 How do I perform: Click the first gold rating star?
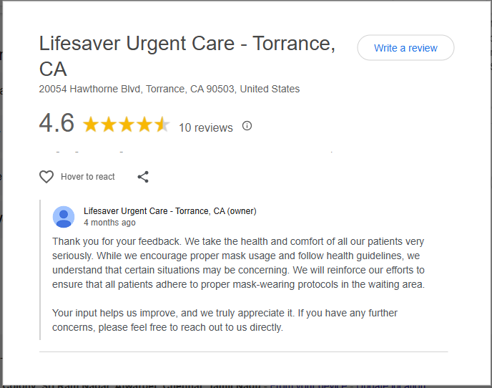point(91,125)
